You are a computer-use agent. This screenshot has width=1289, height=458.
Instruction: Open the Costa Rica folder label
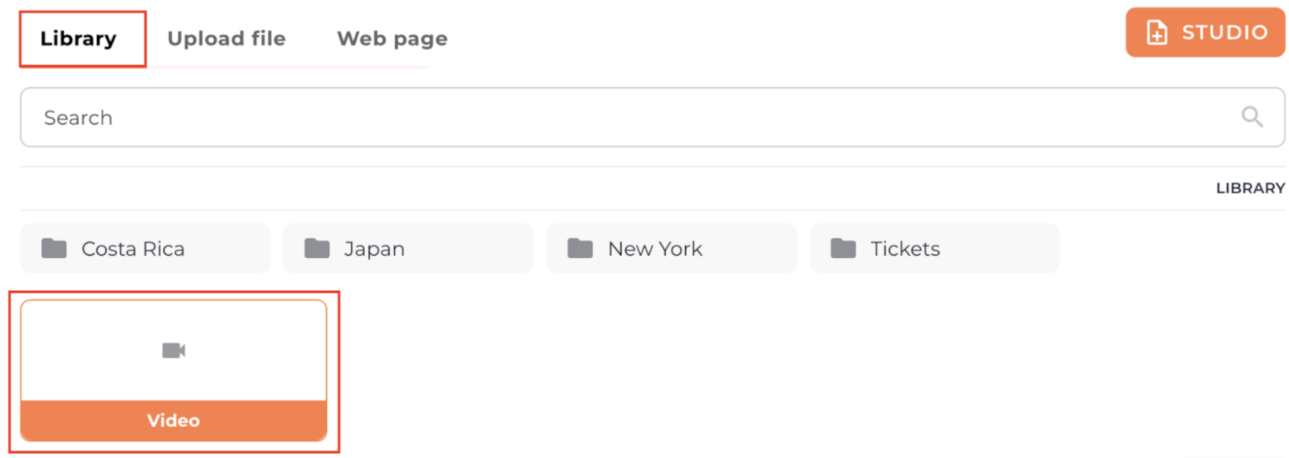tap(133, 249)
